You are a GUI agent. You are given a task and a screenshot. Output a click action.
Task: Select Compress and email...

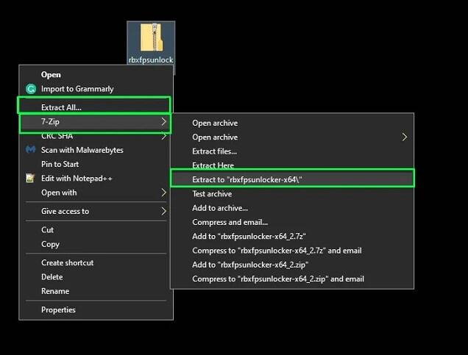(x=292, y=222)
